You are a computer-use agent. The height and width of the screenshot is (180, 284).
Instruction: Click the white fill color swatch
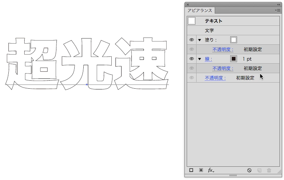(234, 40)
